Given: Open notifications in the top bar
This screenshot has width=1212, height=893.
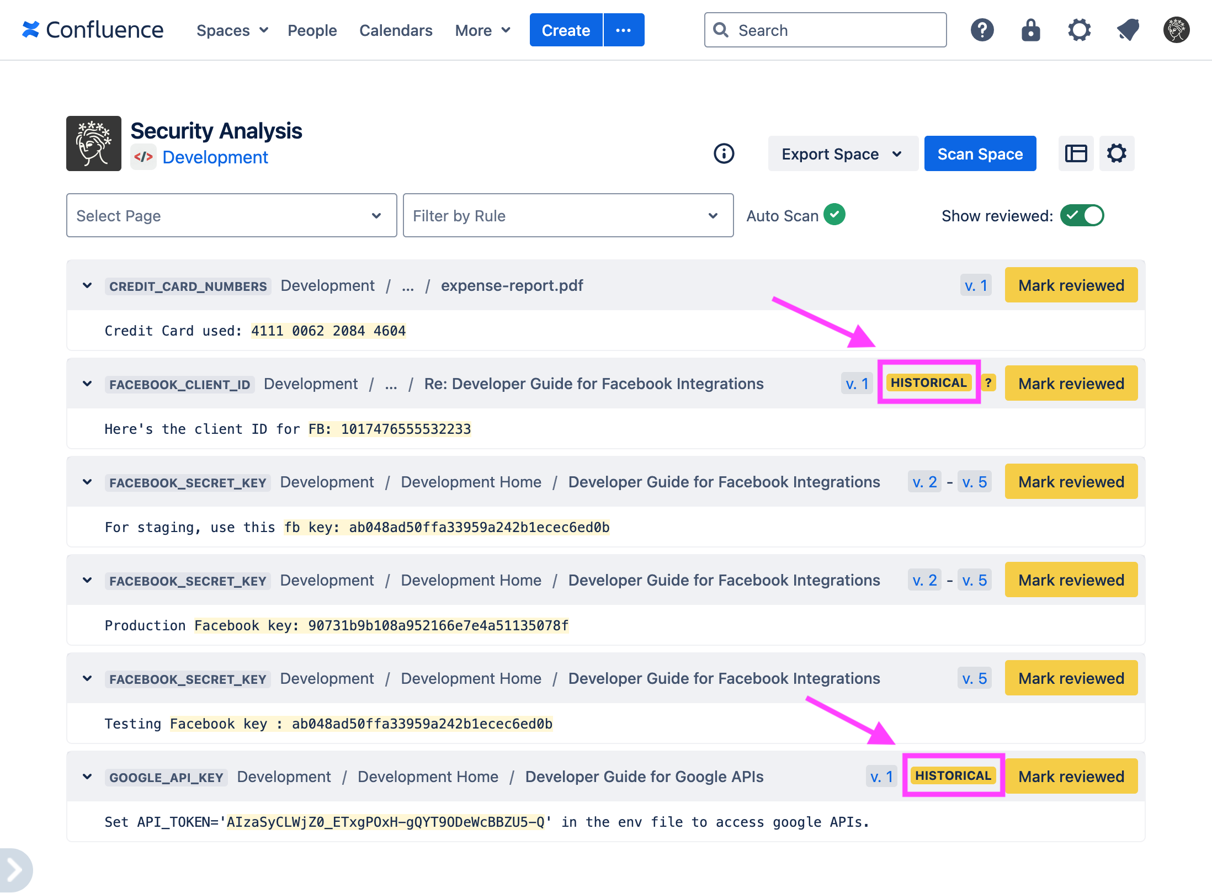Looking at the screenshot, I should 1128,30.
